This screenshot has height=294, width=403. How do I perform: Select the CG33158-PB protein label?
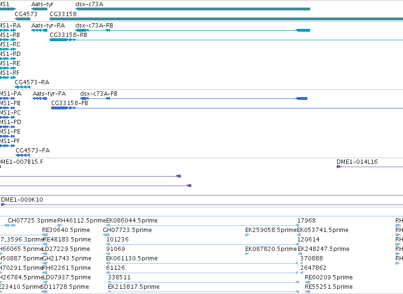(x=70, y=103)
